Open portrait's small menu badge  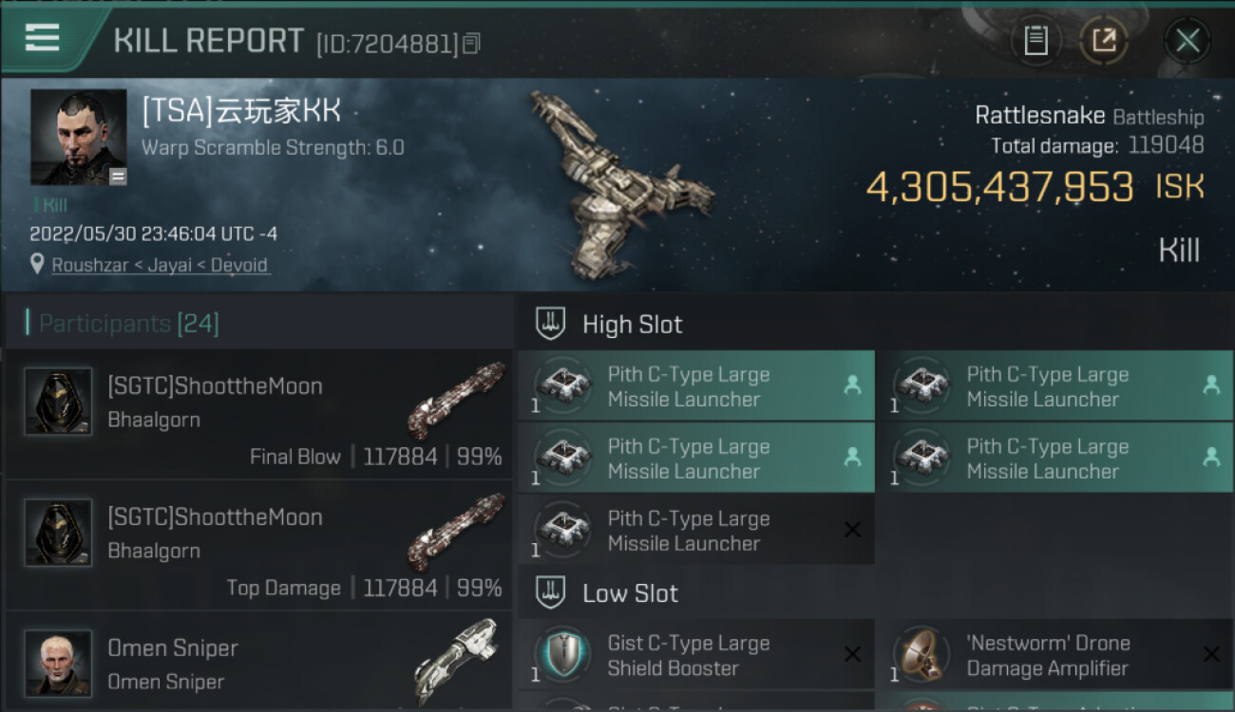tap(118, 177)
